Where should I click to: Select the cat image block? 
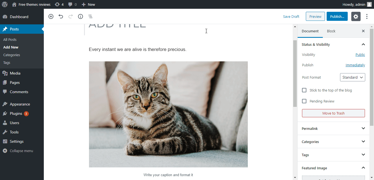click(x=168, y=114)
